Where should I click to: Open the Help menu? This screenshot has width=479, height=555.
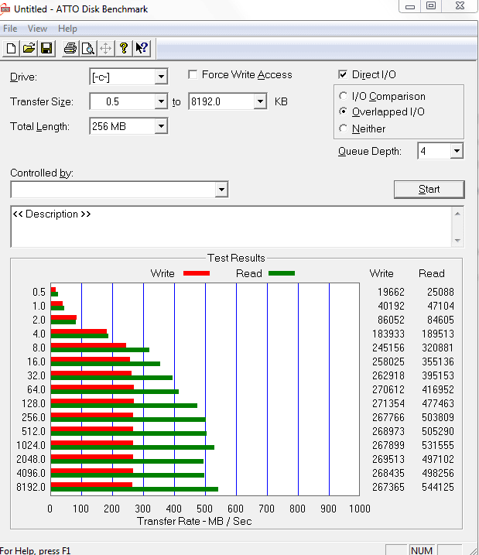tap(67, 29)
